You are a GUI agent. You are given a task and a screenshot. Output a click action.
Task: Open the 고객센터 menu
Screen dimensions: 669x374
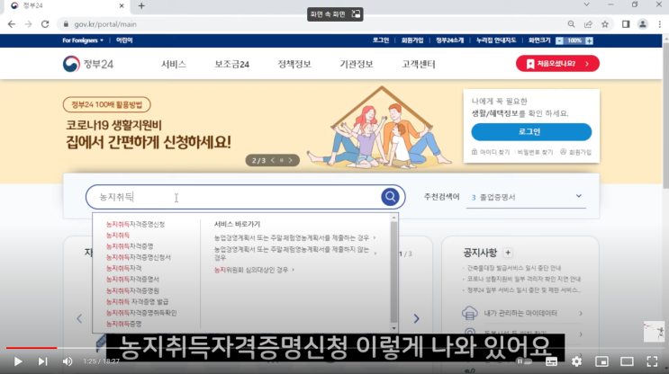coord(418,64)
